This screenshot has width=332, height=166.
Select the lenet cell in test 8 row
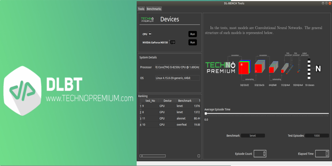pos(185,112)
